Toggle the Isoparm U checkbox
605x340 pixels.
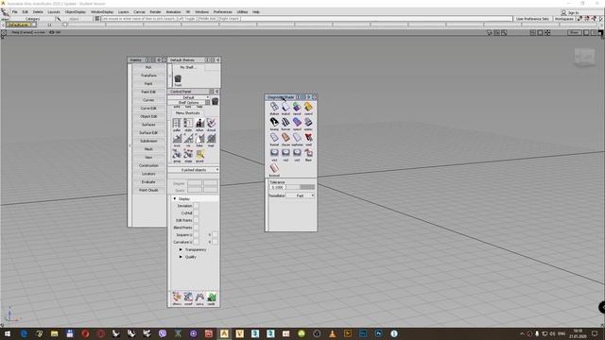click(196, 235)
